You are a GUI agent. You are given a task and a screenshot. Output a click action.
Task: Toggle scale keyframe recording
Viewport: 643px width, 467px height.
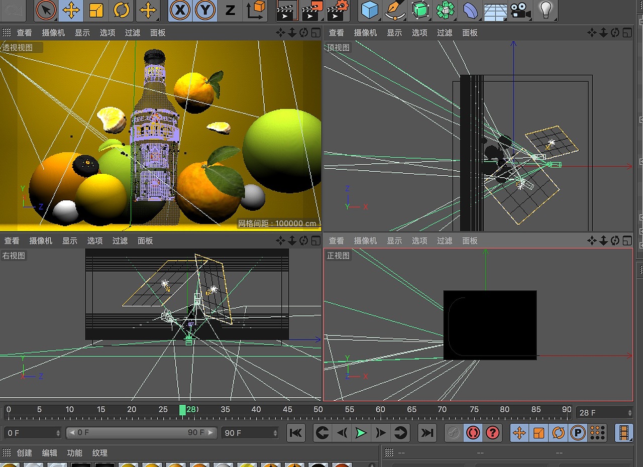pyautogui.click(x=539, y=432)
